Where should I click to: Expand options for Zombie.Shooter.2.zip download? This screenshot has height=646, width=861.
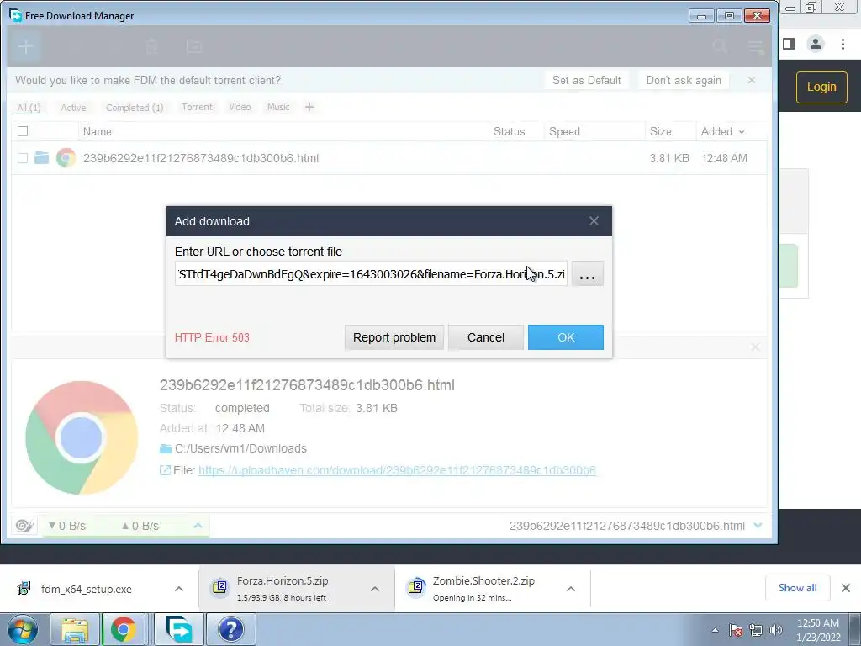pyautogui.click(x=571, y=589)
